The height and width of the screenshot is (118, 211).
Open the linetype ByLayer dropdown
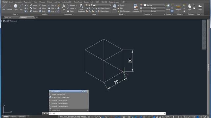[154, 11]
